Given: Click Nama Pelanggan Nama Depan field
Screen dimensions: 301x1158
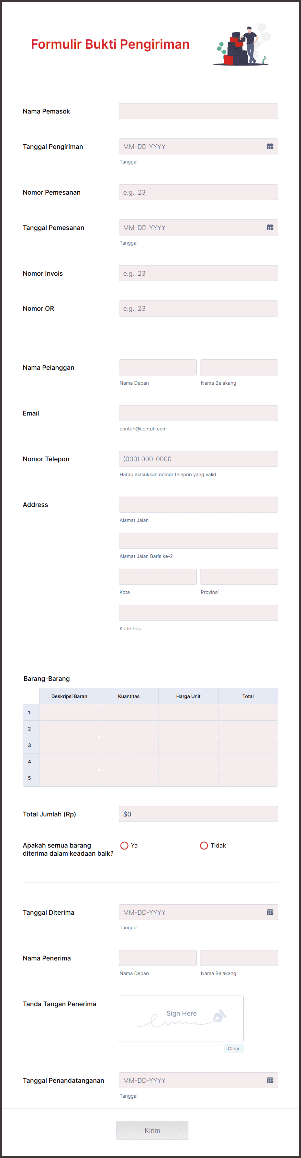Looking at the screenshot, I should (157, 367).
